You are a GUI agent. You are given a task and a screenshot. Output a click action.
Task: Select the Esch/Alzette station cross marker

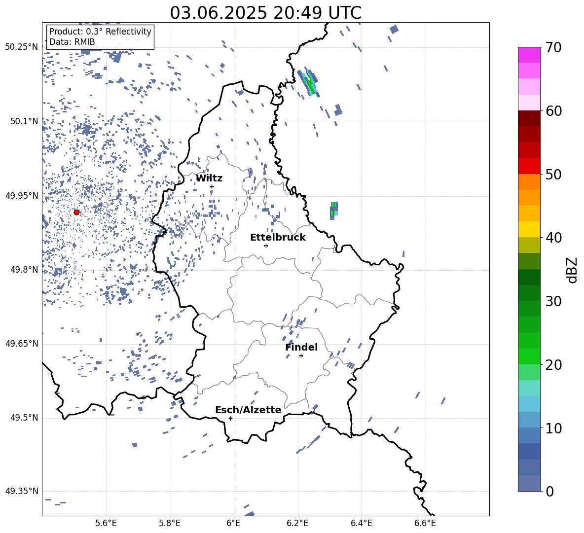click(x=230, y=418)
